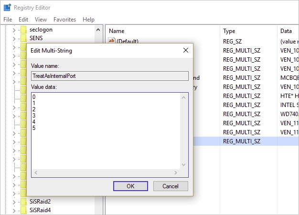299x215 pixels.
Task: Click the value data scroll left arrow
Action: click(x=36, y=172)
